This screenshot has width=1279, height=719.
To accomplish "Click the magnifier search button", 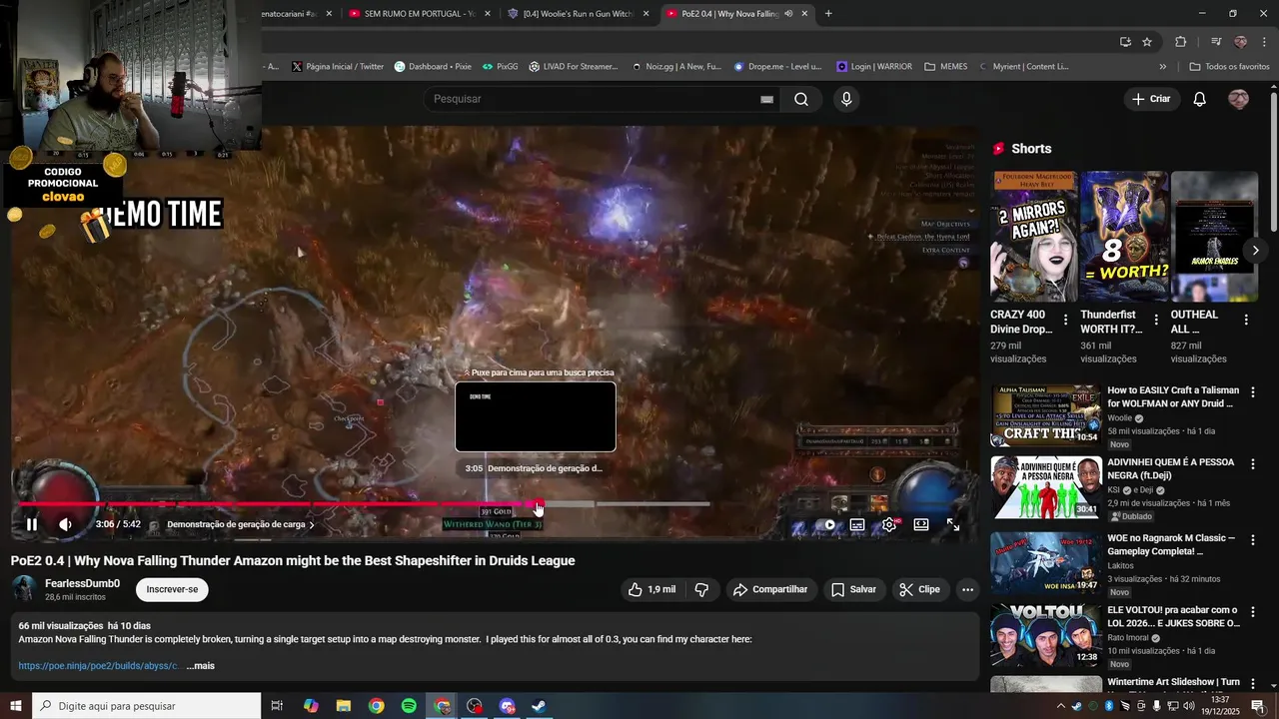I will (801, 99).
